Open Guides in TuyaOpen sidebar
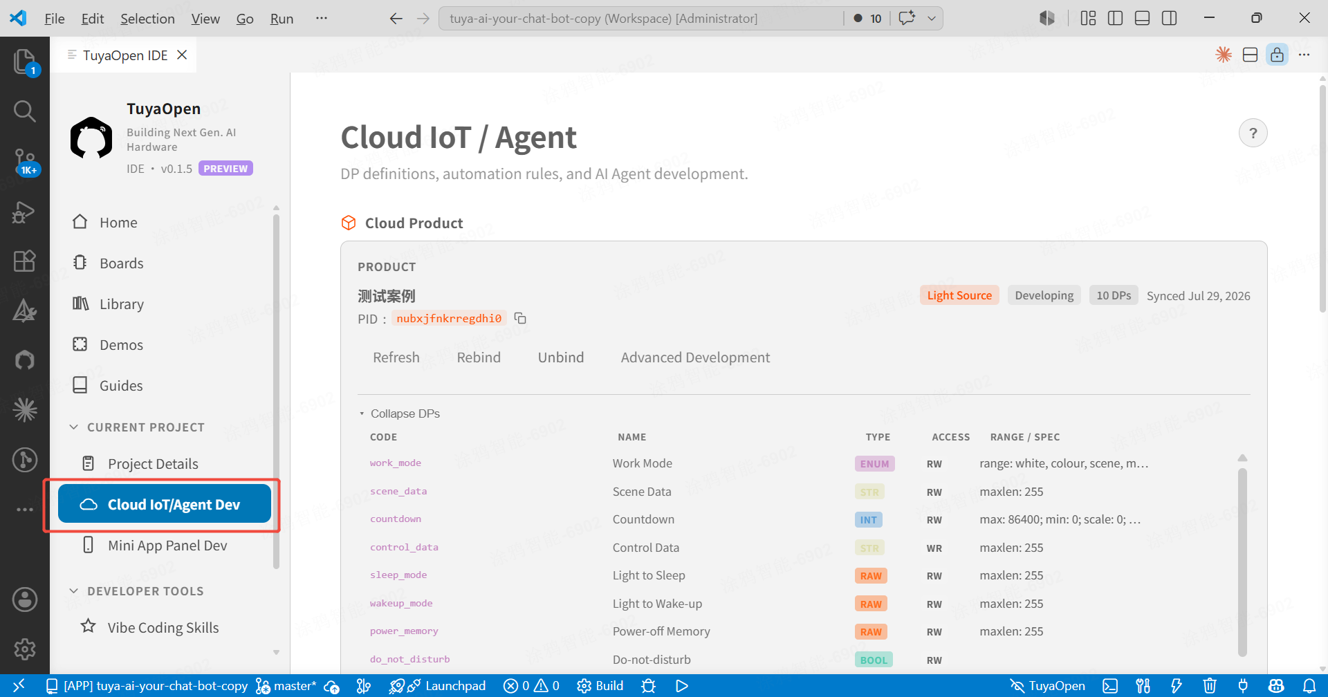 [x=164, y=385]
